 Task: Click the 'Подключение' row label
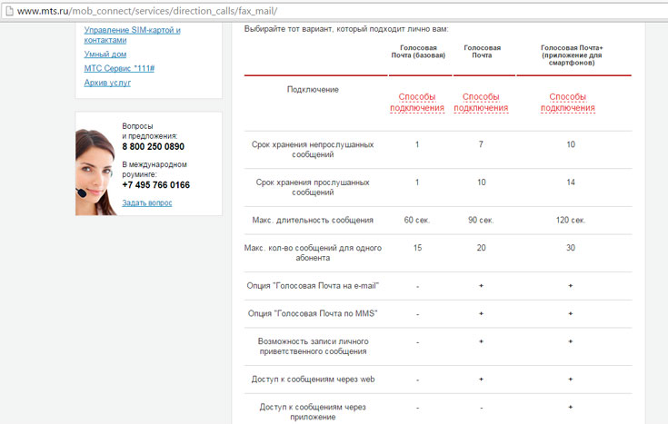coord(313,89)
